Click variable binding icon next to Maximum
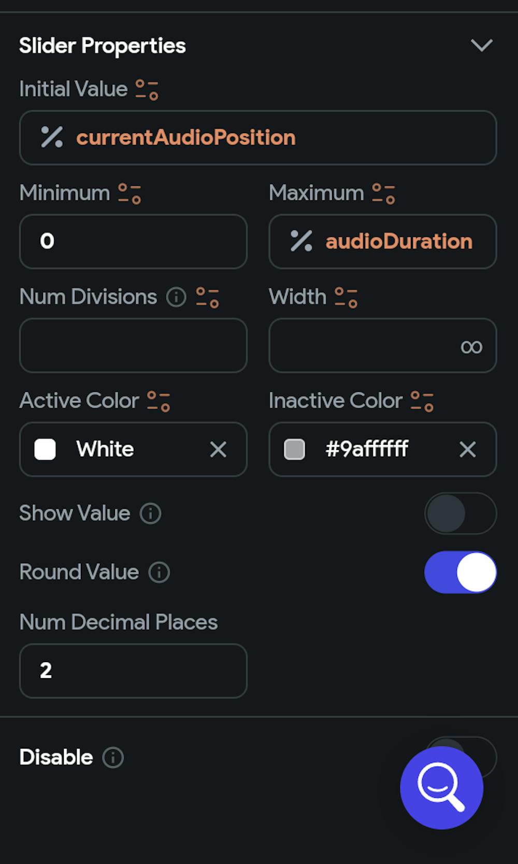The height and width of the screenshot is (864, 518). [x=384, y=194]
